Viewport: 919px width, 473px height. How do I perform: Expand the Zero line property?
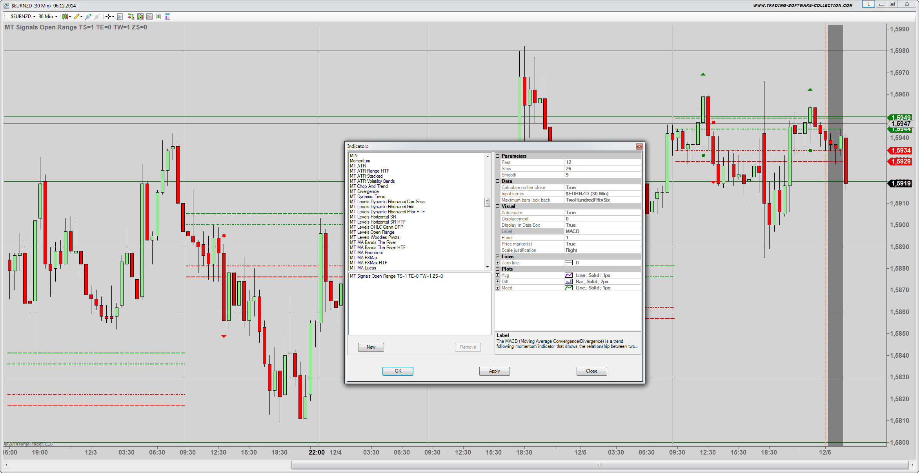(498, 263)
